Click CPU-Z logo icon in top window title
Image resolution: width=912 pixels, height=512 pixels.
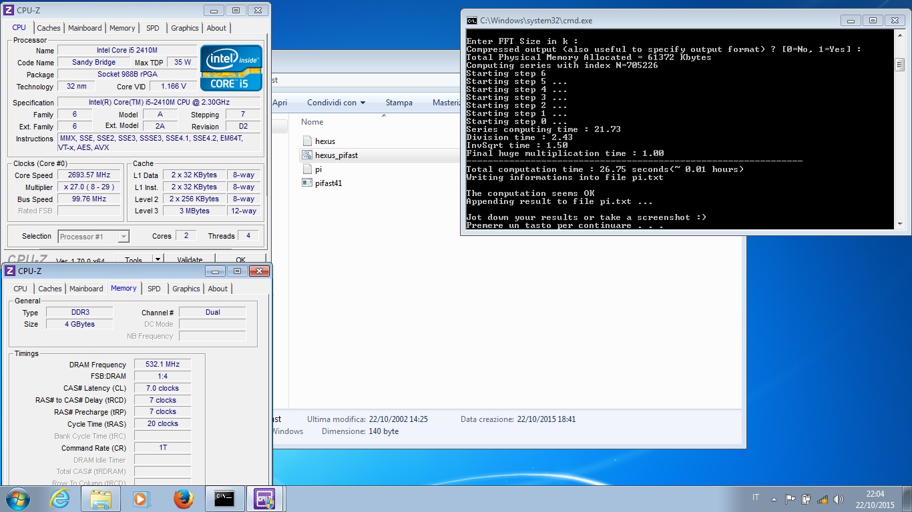coord(9,10)
